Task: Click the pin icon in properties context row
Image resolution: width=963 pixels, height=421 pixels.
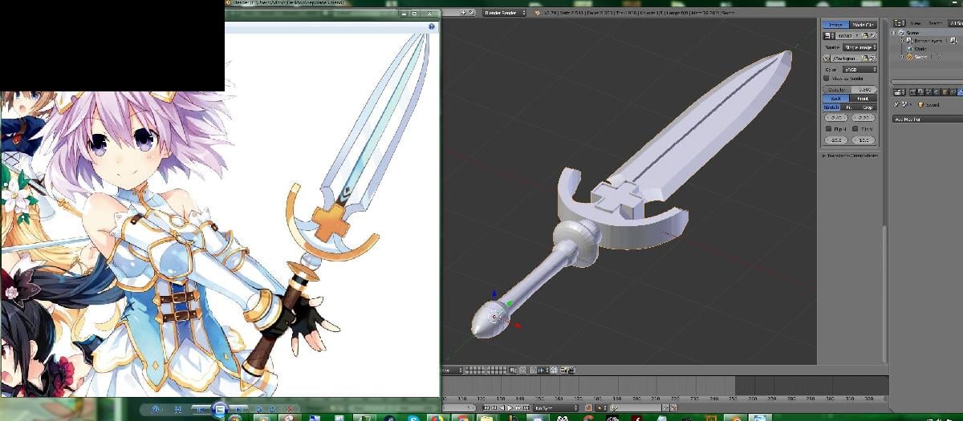Action: point(896,104)
